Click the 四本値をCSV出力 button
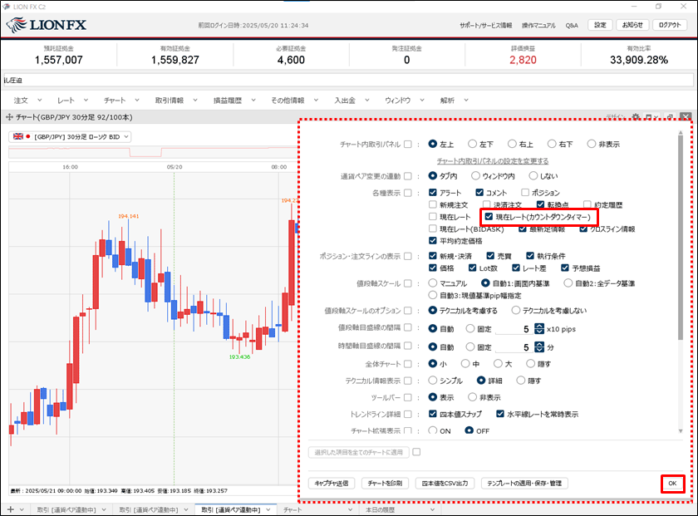 pos(445,483)
